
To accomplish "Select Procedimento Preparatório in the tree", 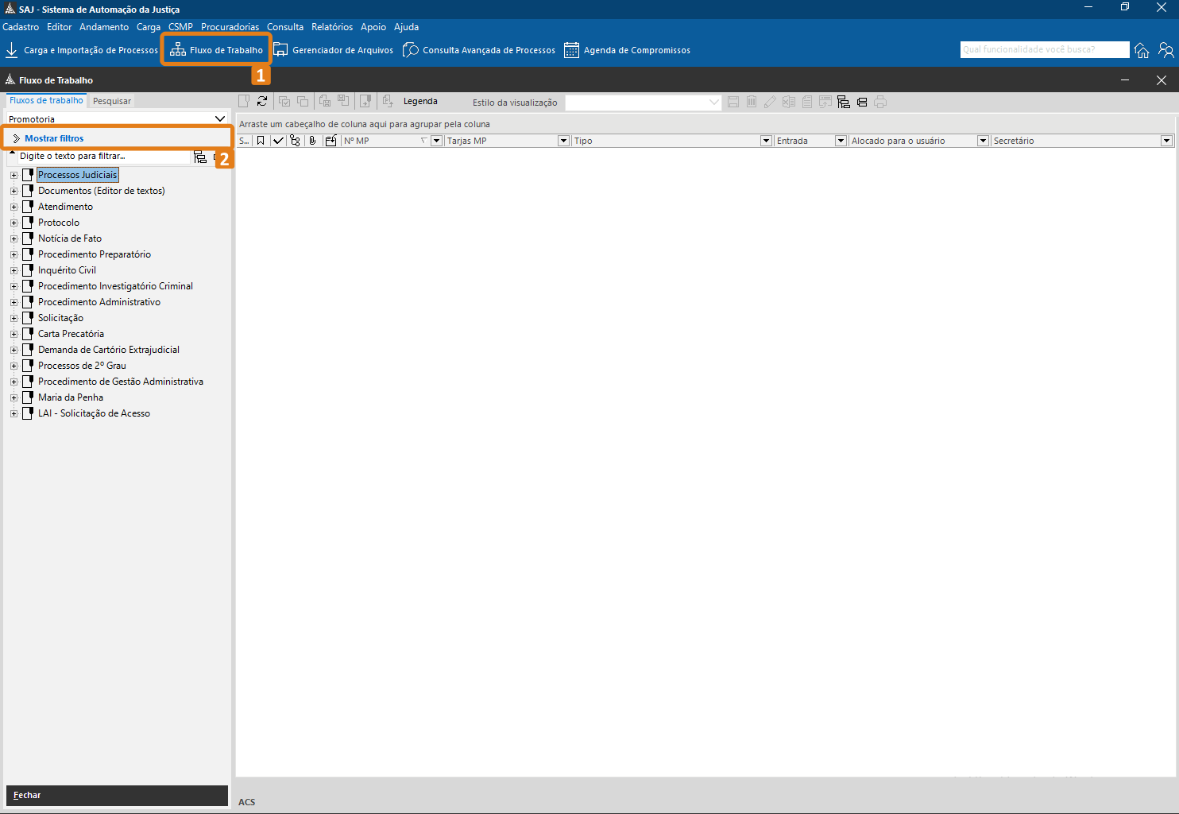I will (95, 254).
